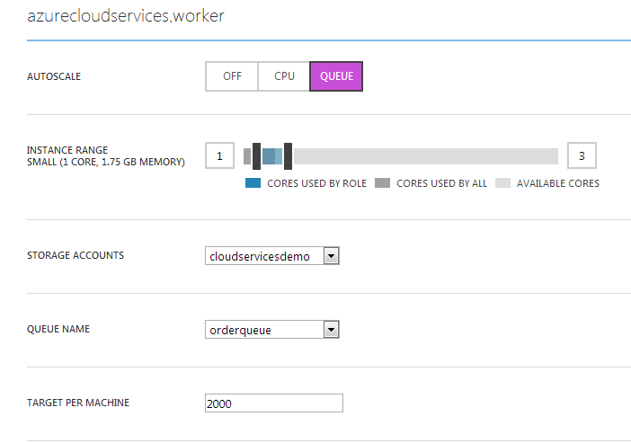
Task: Open the queue name dropdown arrow
Action: point(331,330)
